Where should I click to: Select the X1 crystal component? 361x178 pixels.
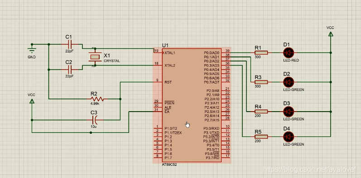tap(95, 57)
